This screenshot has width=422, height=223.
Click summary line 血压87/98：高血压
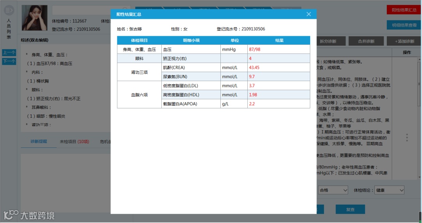[50, 64]
